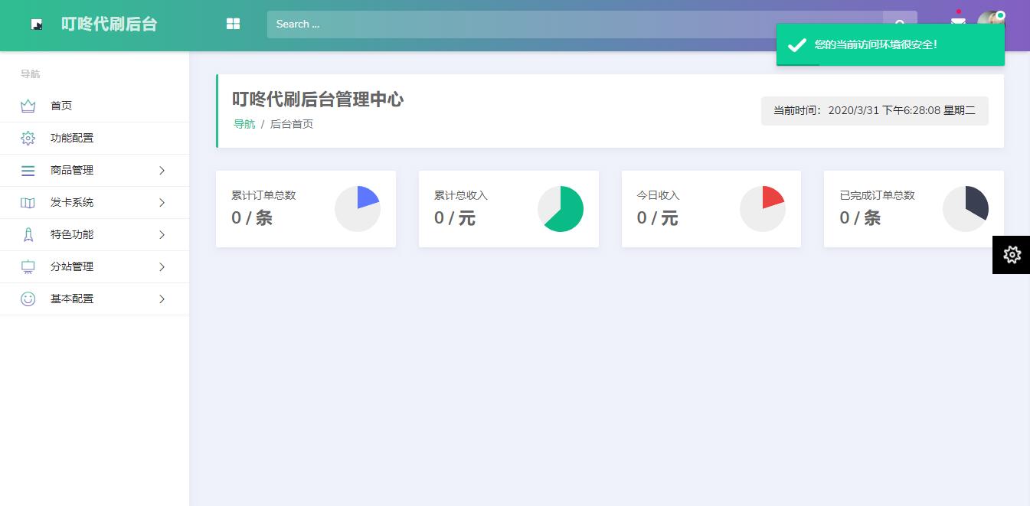Select the crown icon beside 首页
The image size is (1030, 506).
tap(28, 106)
